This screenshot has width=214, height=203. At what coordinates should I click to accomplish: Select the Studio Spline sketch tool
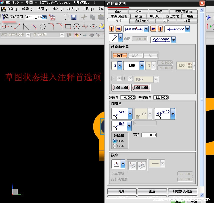click(85, 27)
